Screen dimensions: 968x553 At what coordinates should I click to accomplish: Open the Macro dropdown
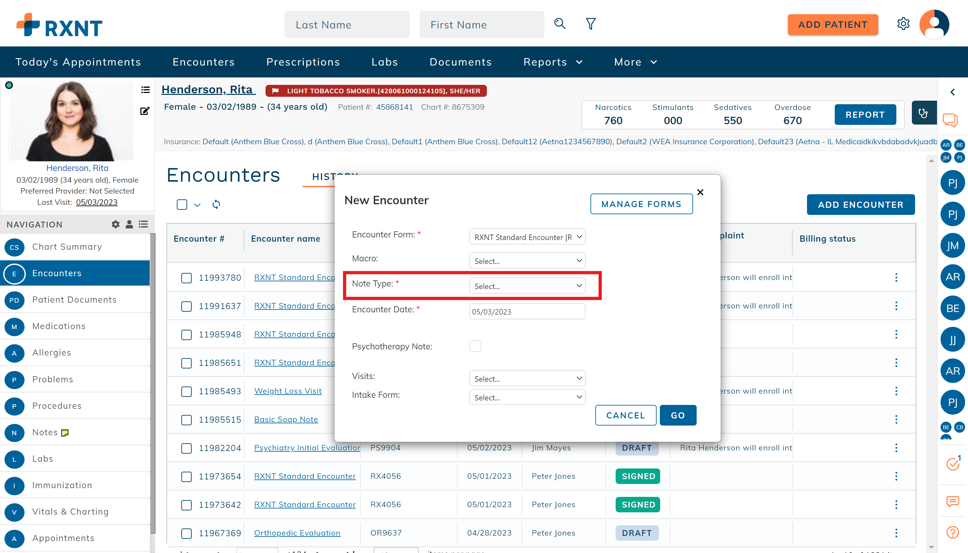tap(527, 261)
